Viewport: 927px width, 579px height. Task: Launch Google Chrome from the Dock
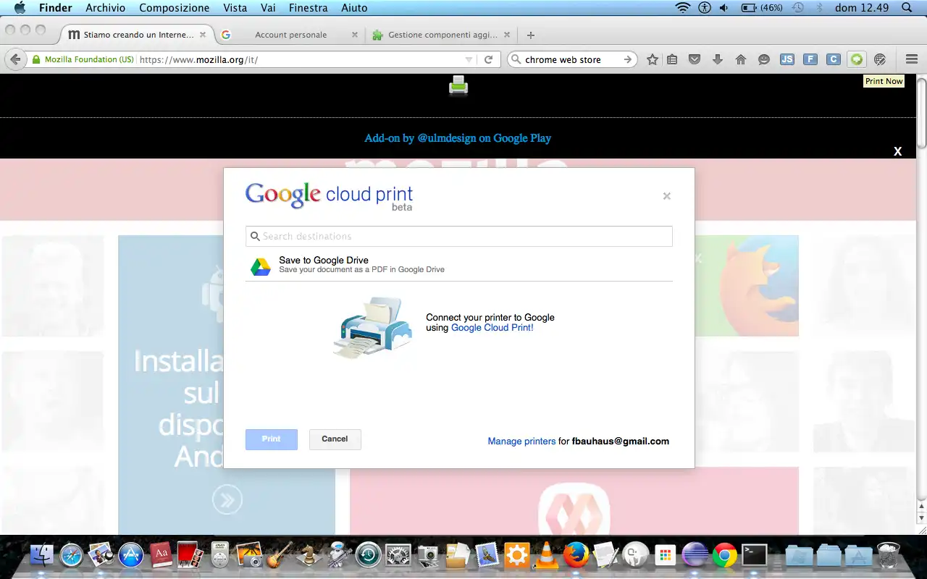tap(724, 555)
